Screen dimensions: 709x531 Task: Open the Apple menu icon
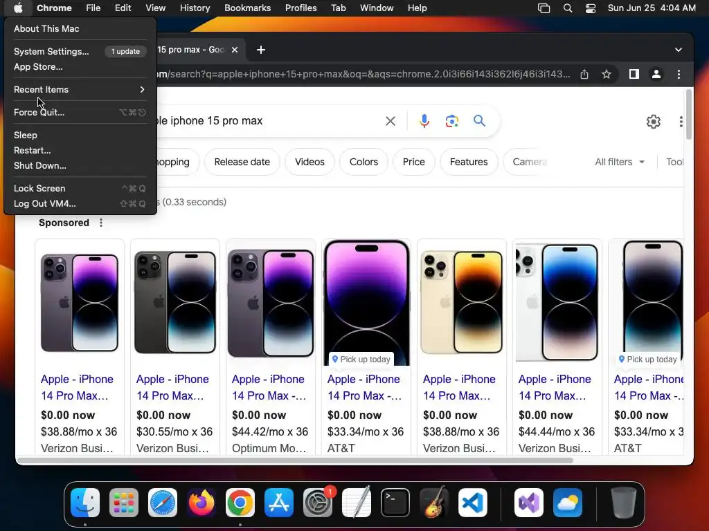coord(18,8)
